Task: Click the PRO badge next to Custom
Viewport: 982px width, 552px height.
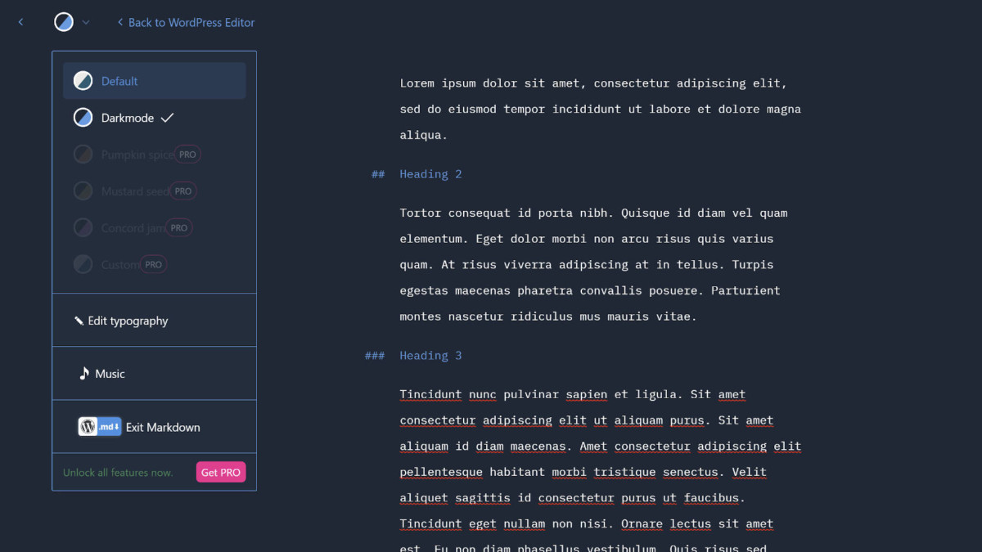Action: pos(153,264)
